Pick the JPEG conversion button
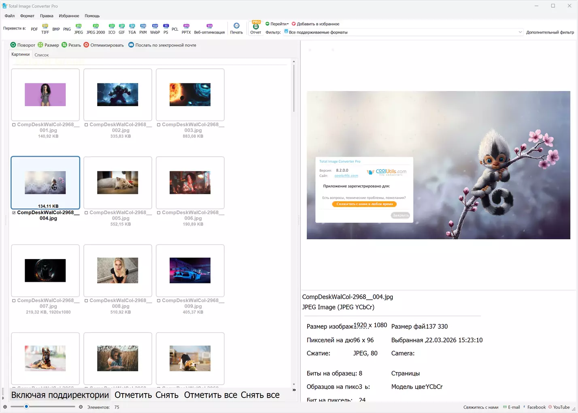Viewport: 578px width, 413px height. pos(79,29)
